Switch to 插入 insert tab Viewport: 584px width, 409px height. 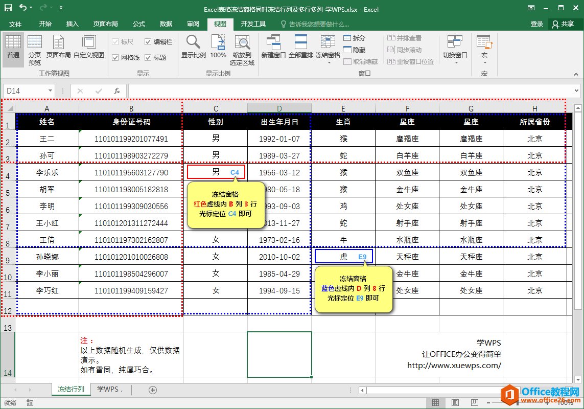click(72, 24)
